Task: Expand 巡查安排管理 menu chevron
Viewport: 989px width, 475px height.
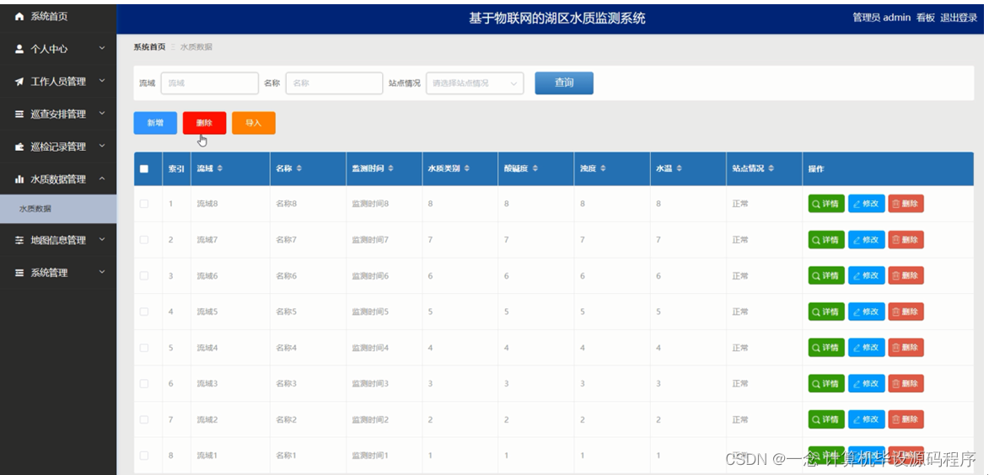Action: tap(101, 114)
